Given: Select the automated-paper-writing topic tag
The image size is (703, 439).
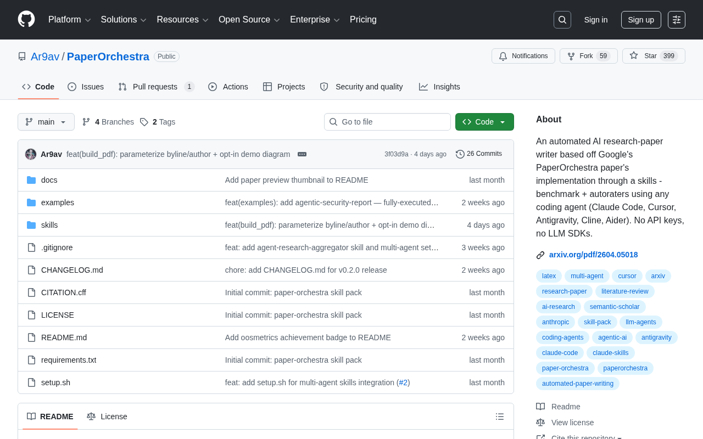Looking at the screenshot, I should [x=578, y=384].
